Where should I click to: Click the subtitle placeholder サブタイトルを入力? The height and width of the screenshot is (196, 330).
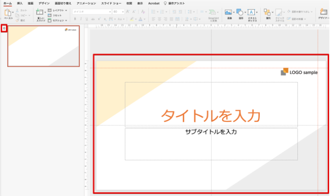211,132
